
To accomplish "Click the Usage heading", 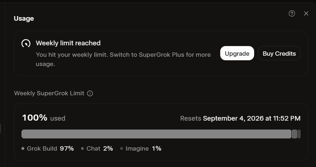I will click(24, 19).
